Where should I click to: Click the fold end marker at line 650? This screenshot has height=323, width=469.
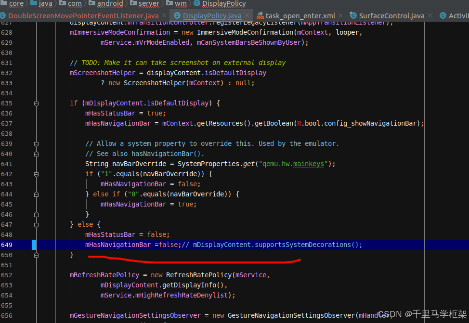click(x=36, y=255)
